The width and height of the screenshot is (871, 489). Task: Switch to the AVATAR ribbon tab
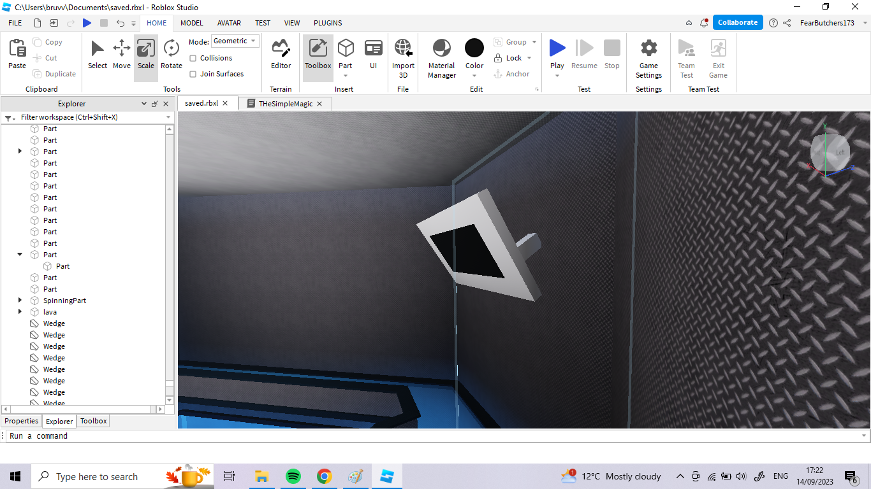229,23
